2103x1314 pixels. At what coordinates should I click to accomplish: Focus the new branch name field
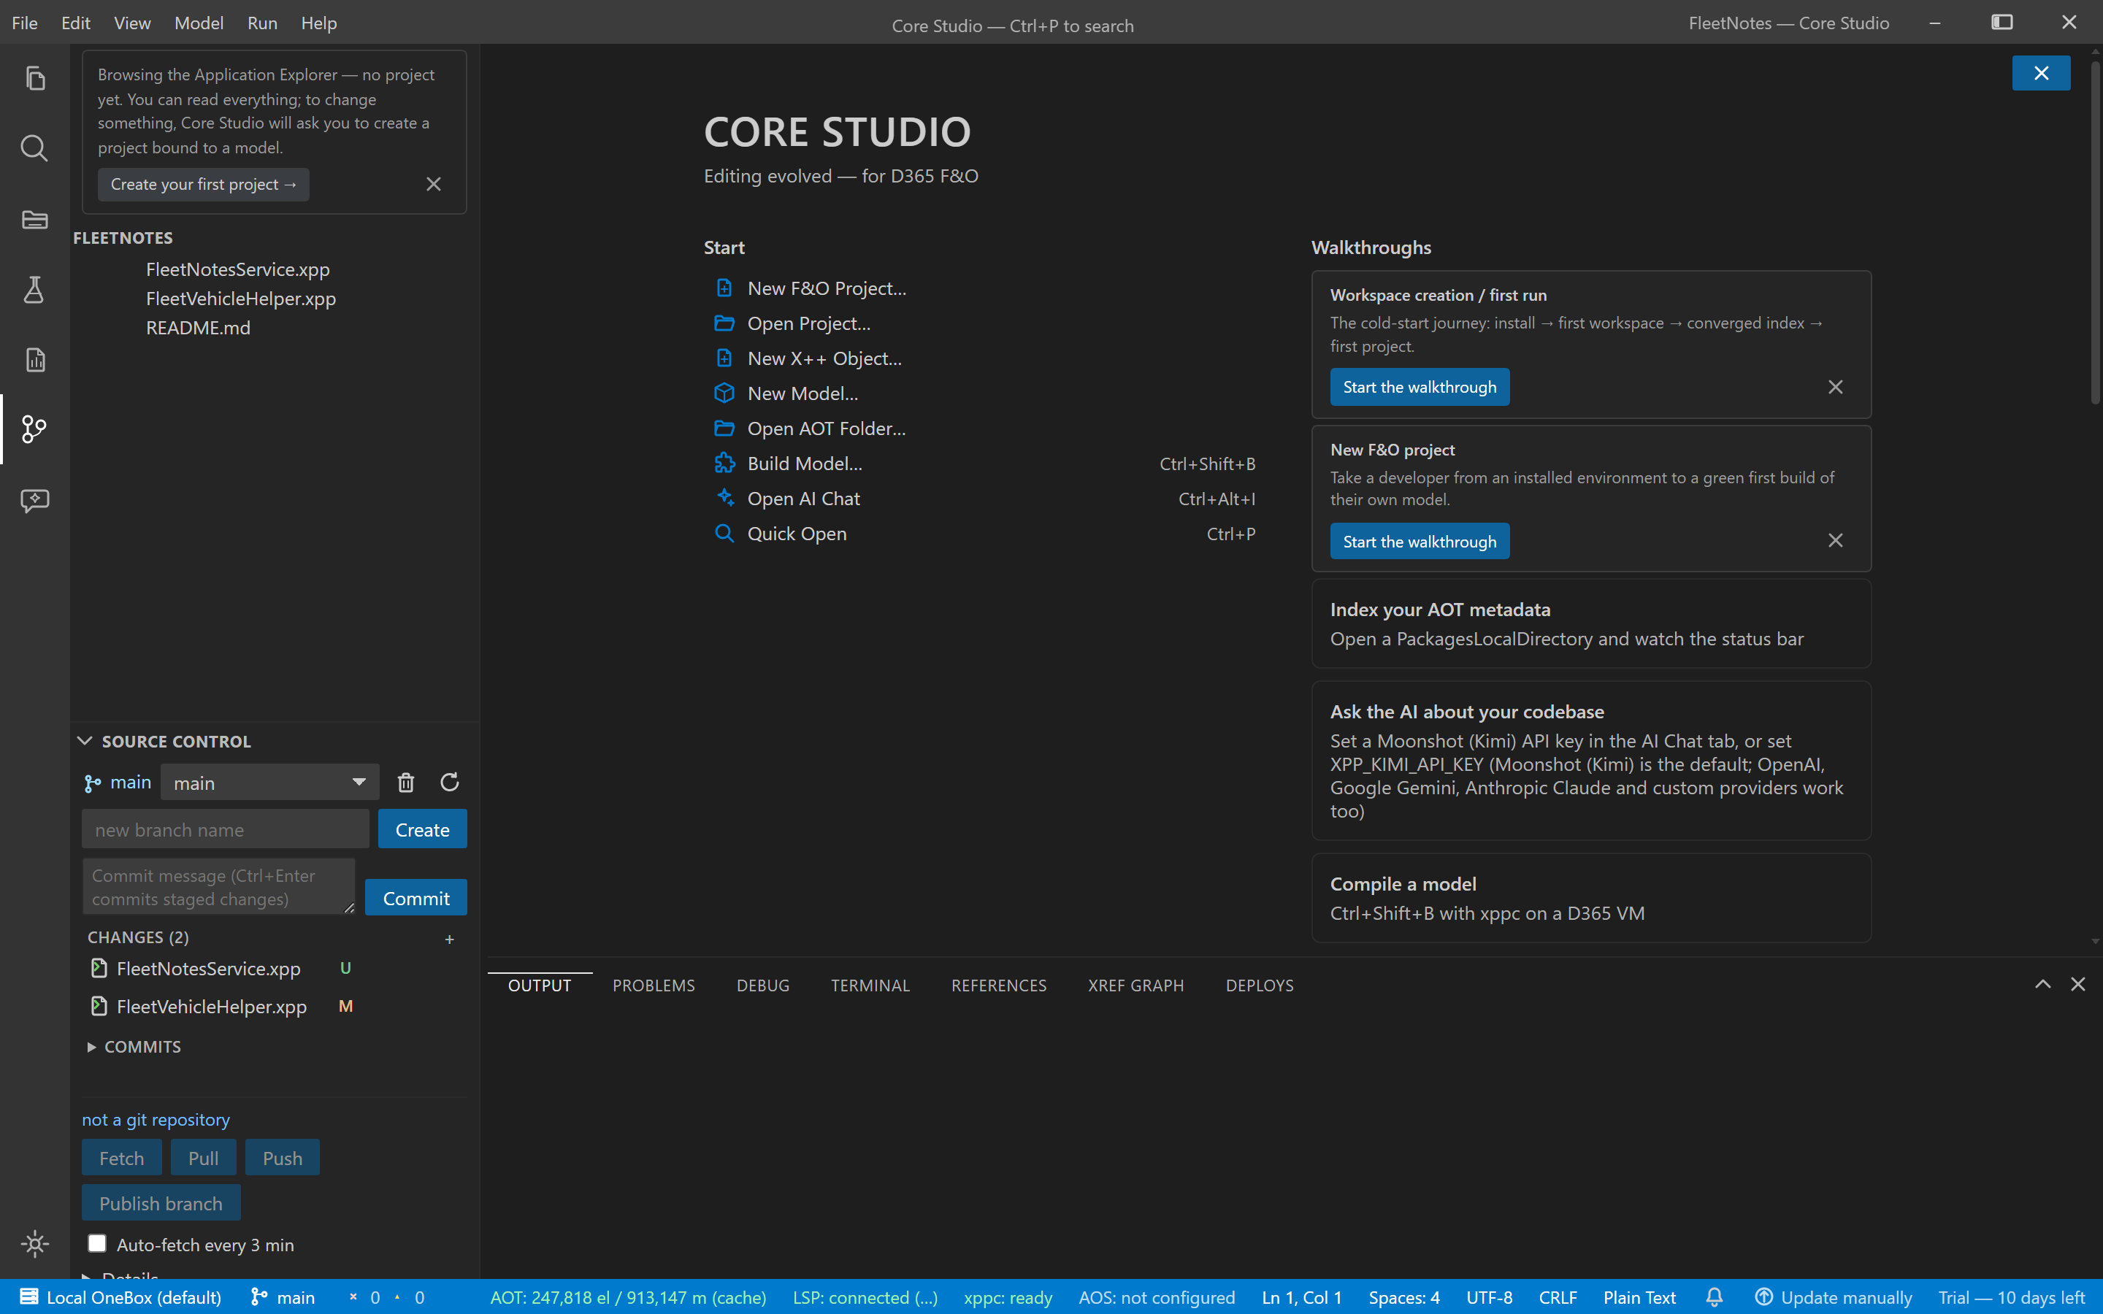tap(225, 829)
